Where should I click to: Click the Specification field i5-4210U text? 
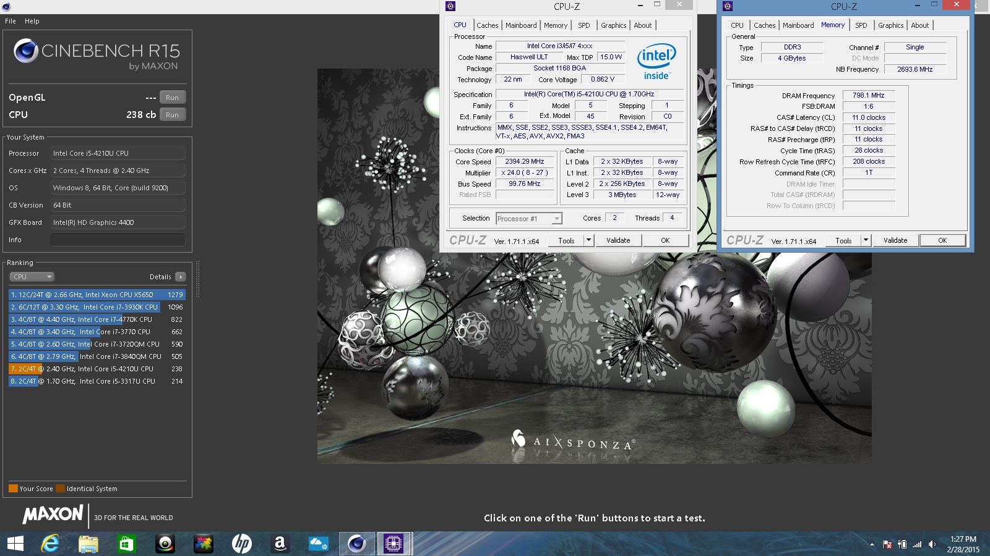point(589,95)
